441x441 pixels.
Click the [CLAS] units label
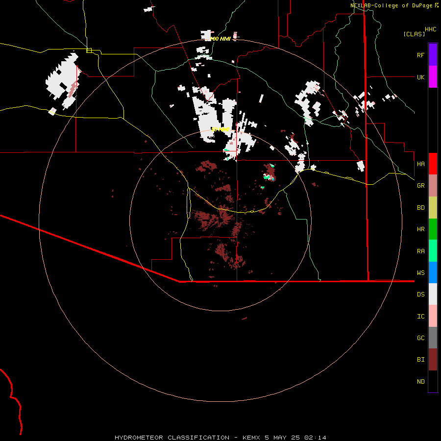(414, 34)
